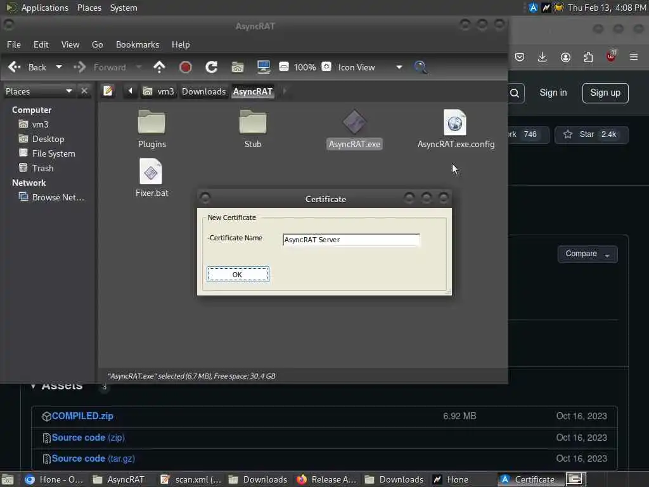Switch to Release A... Firefox taskbar window
Viewport: 649px width, 487px height.
(x=326, y=479)
